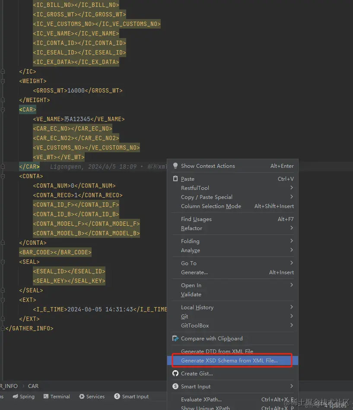Click the IC_VE_CUSTOMS_NO element line
The height and width of the screenshot is (410, 353).
pyautogui.click(x=97, y=24)
